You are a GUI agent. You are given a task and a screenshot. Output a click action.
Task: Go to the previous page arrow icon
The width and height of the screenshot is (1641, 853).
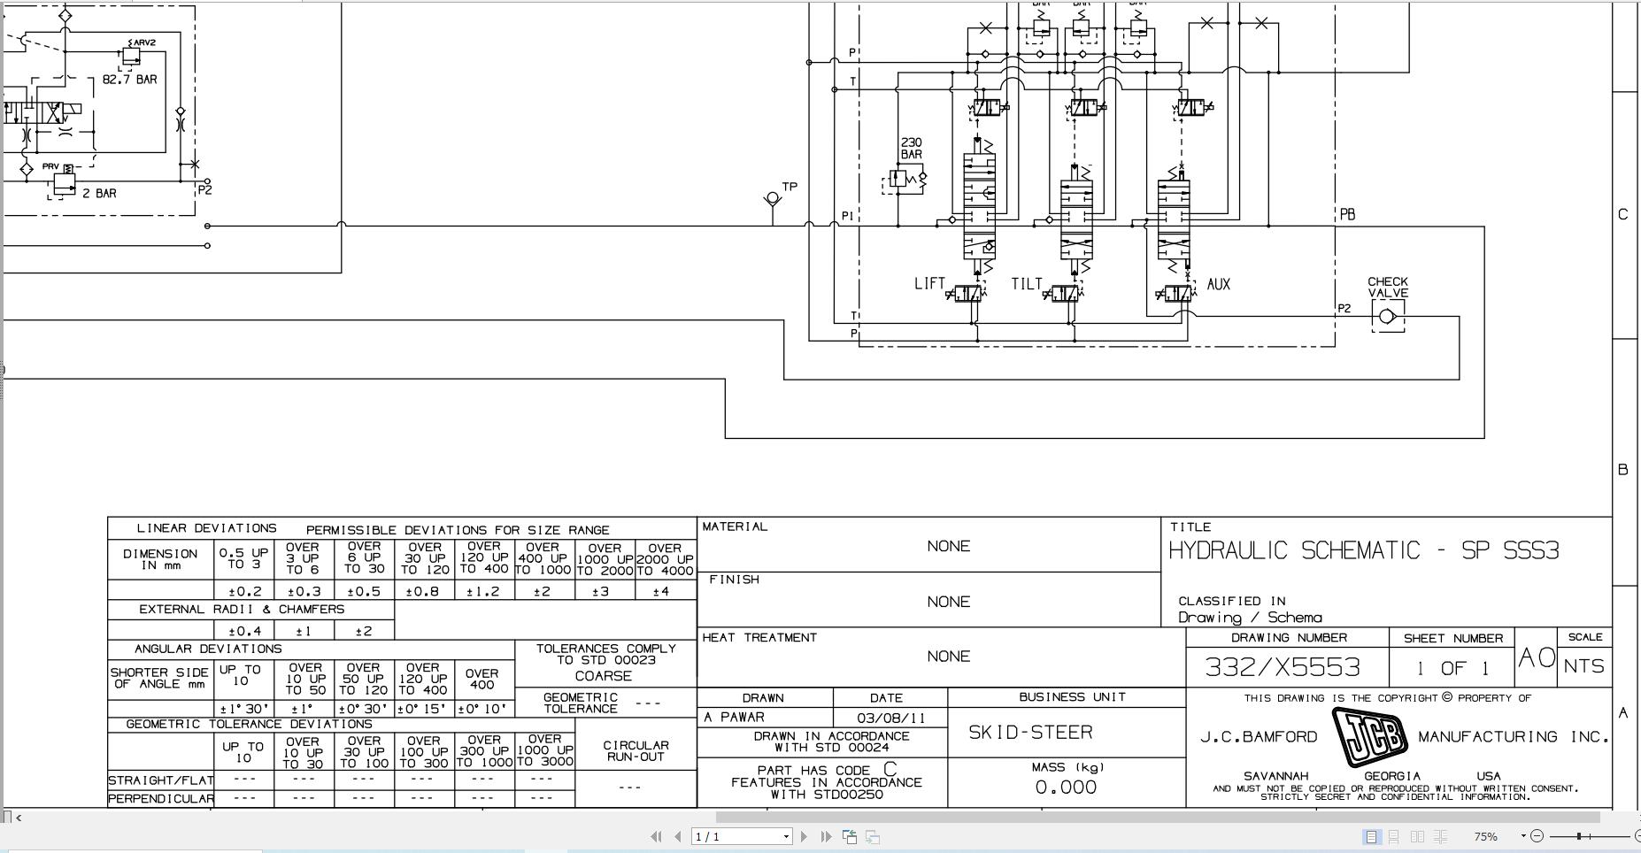pos(678,836)
